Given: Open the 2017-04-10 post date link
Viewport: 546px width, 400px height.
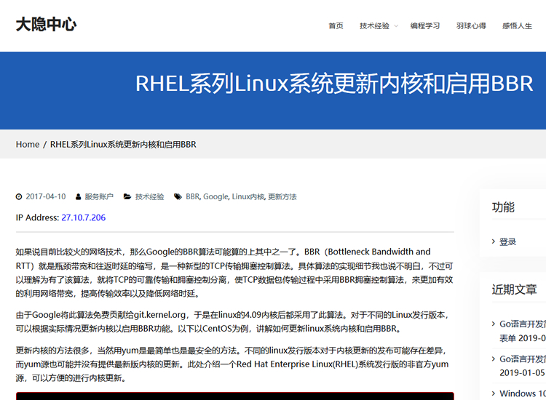Looking at the screenshot, I should click(x=46, y=196).
